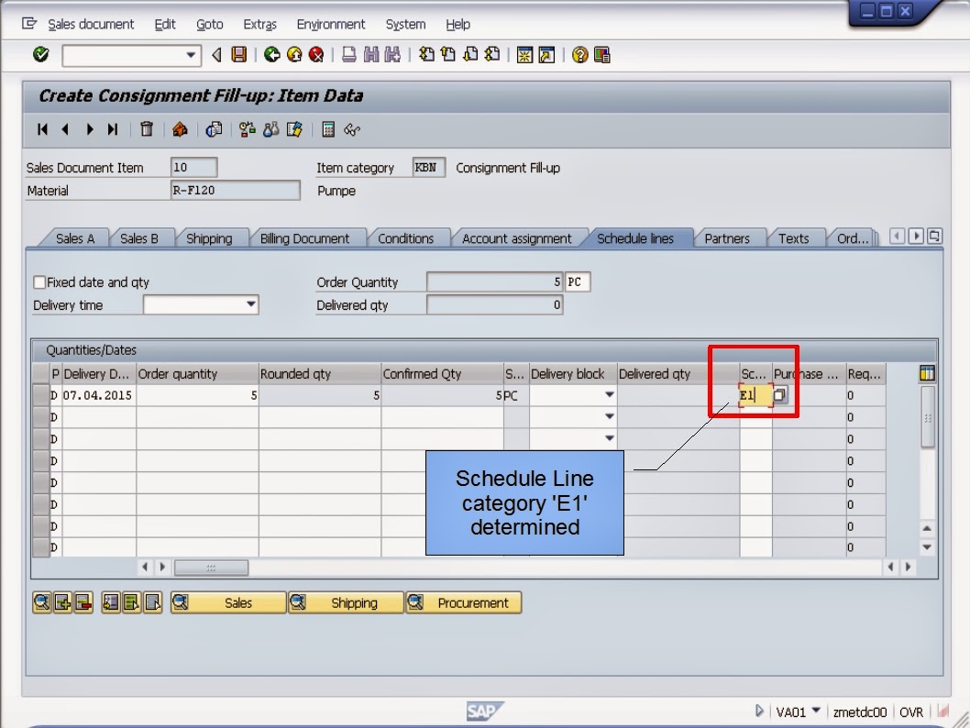Viewport: 970px width, 728px height.
Task: Click the first-page navigation icon
Action: pyautogui.click(x=40, y=129)
